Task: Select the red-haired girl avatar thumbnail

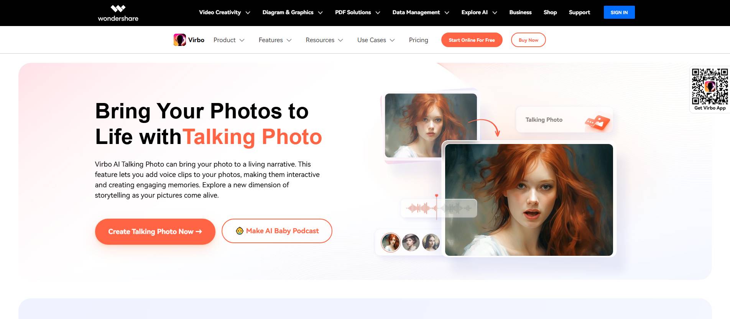Action: [391, 242]
